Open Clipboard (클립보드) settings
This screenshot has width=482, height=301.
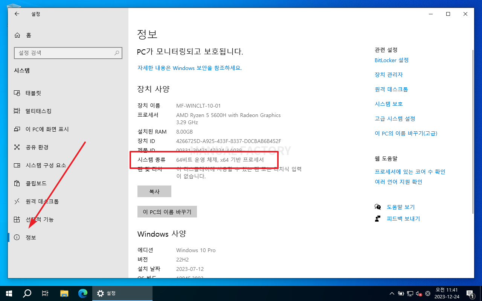(x=37, y=183)
